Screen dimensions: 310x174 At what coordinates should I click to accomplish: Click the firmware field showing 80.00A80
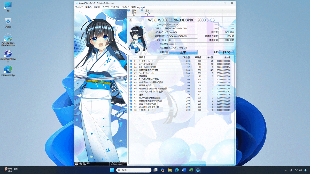183,25
